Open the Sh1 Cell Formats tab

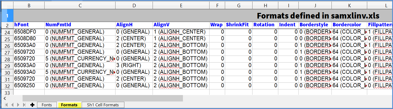103,105
